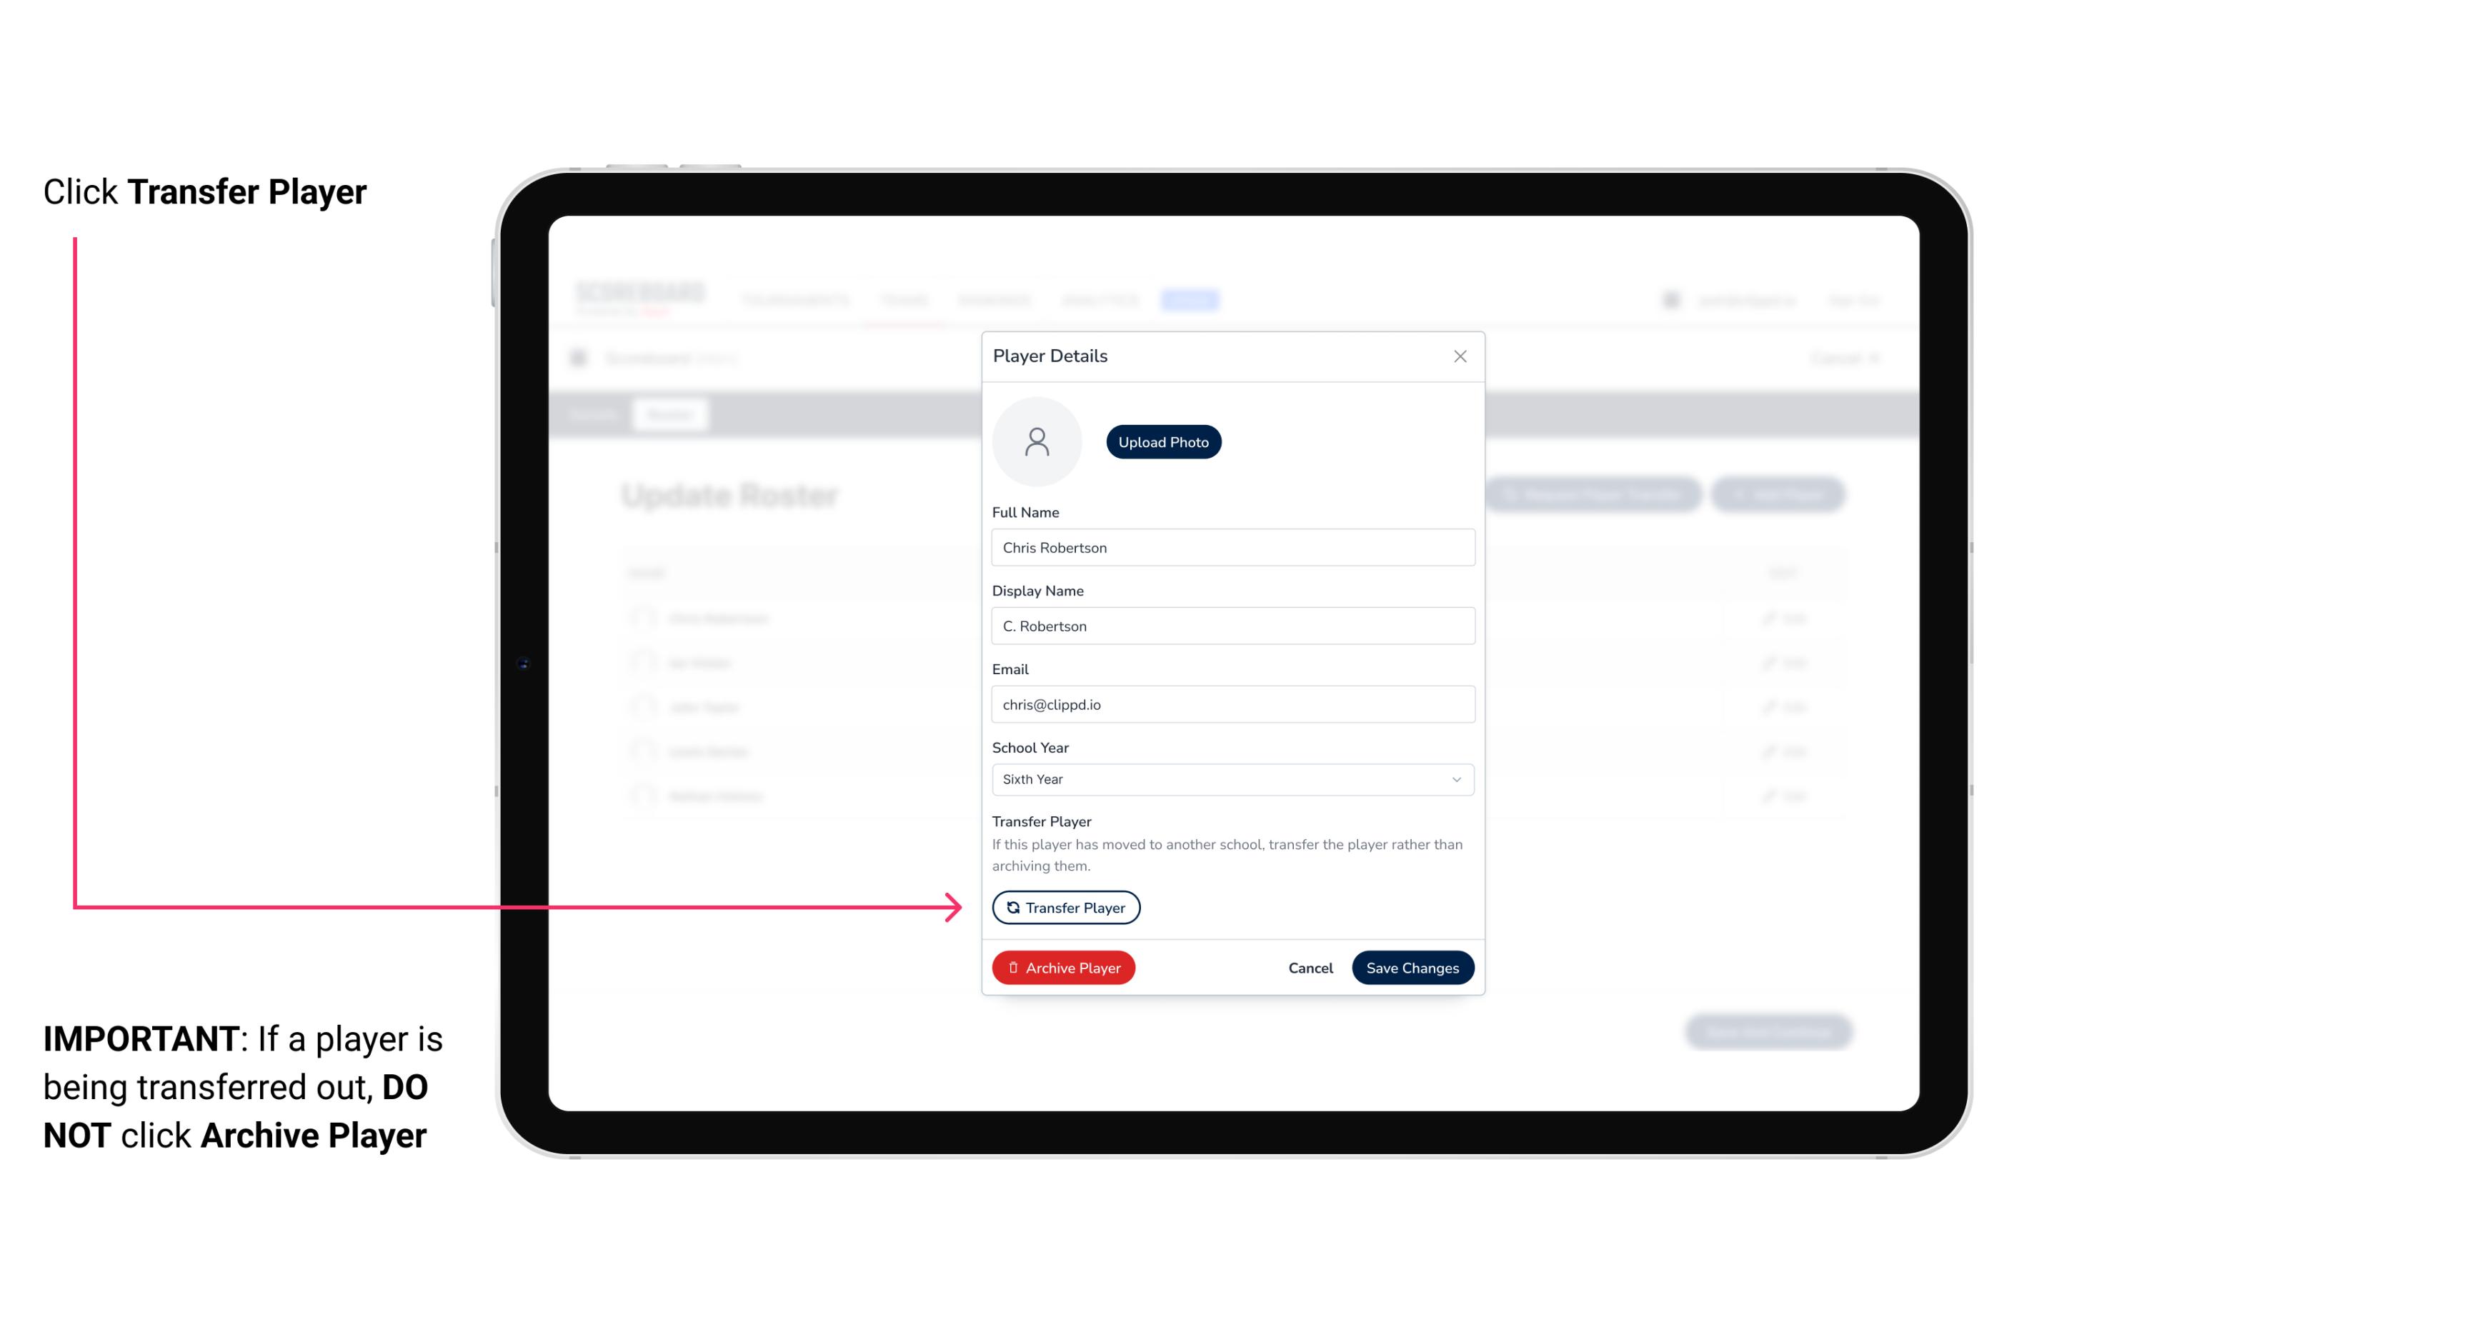This screenshot has height=1327, width=2467.
Task: Click the Transfer Player labeled button
Action: (1065, 907)
